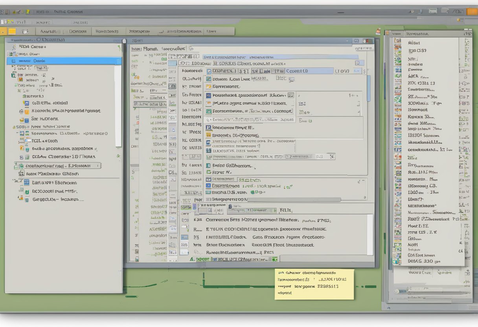This screenshot has height=327, width=478.
Task: Click the small icon button in center dialog title bar
Action: pos(356,40)
